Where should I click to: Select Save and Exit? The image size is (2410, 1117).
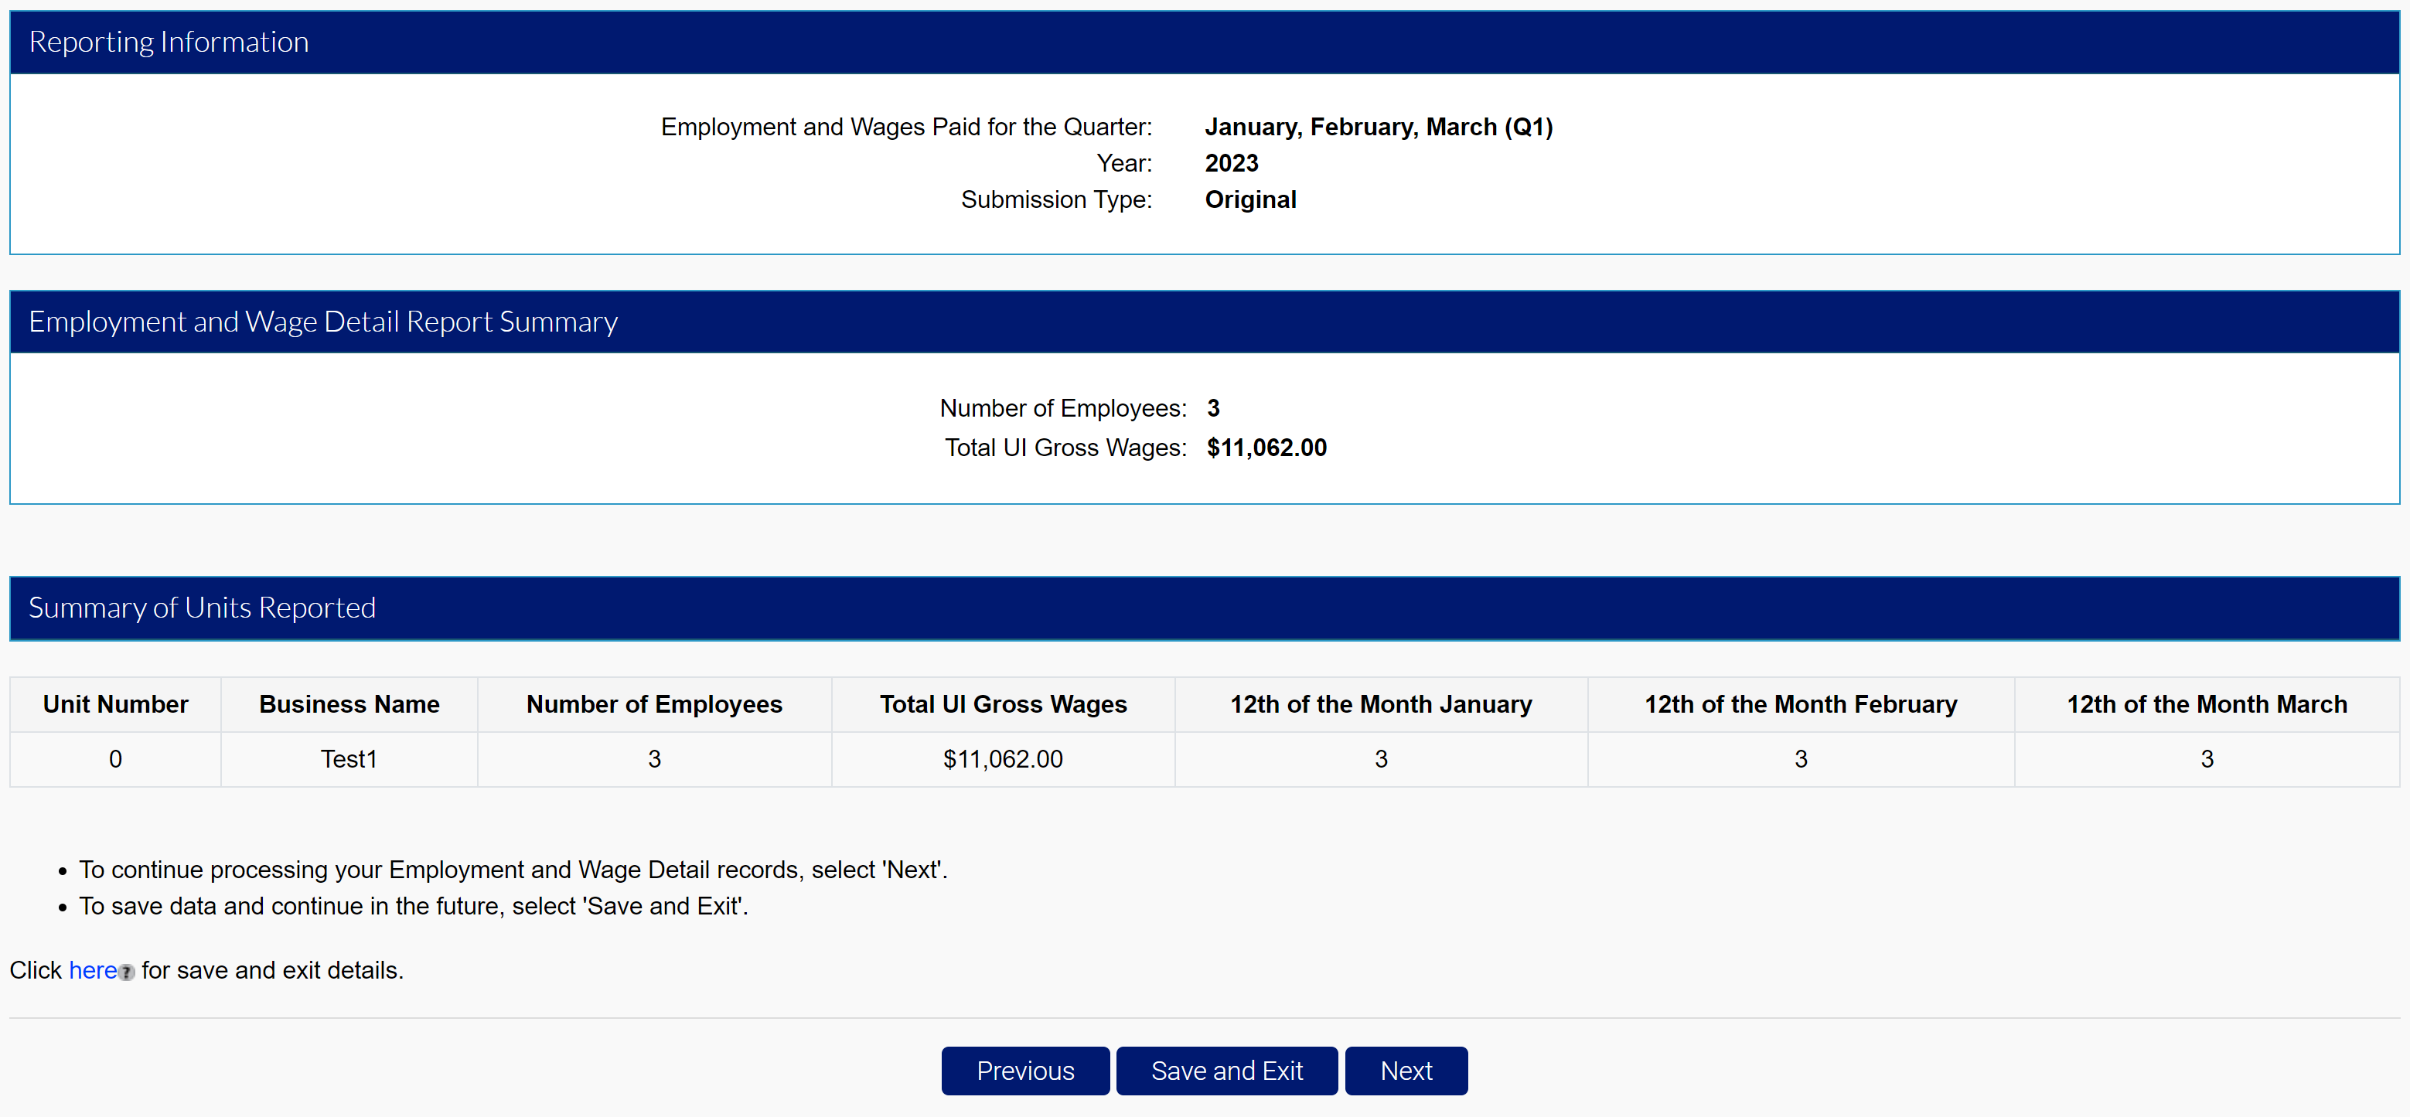pyautogui.click(x=1226, y=1070)
